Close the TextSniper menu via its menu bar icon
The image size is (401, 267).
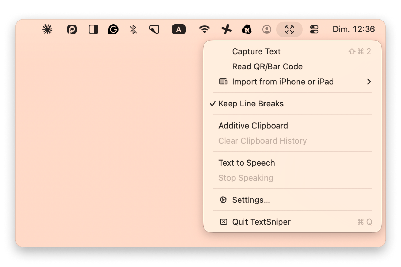click(x=289, y=29)
